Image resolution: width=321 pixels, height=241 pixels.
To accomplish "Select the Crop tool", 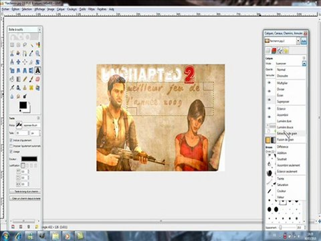I will click(31, 62).
